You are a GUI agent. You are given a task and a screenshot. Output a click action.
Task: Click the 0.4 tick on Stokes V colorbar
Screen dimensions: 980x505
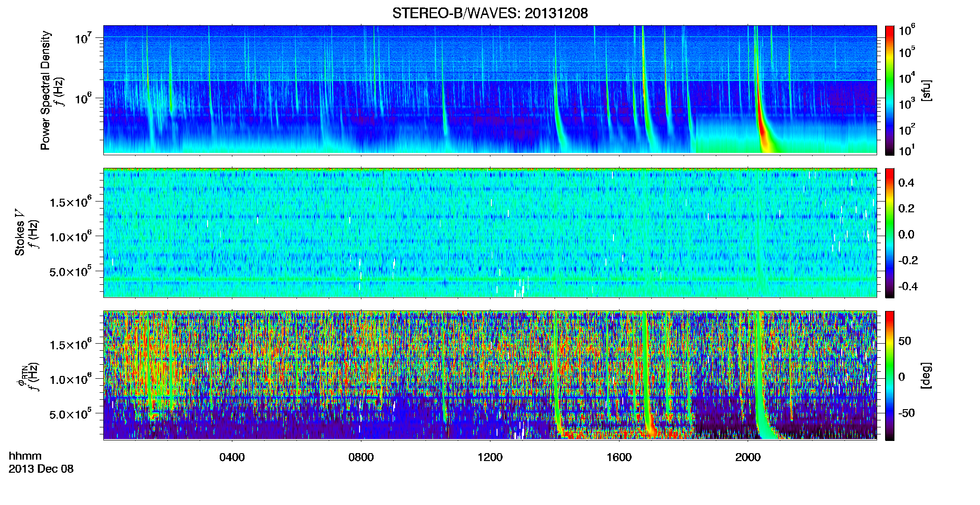[906, 183]
